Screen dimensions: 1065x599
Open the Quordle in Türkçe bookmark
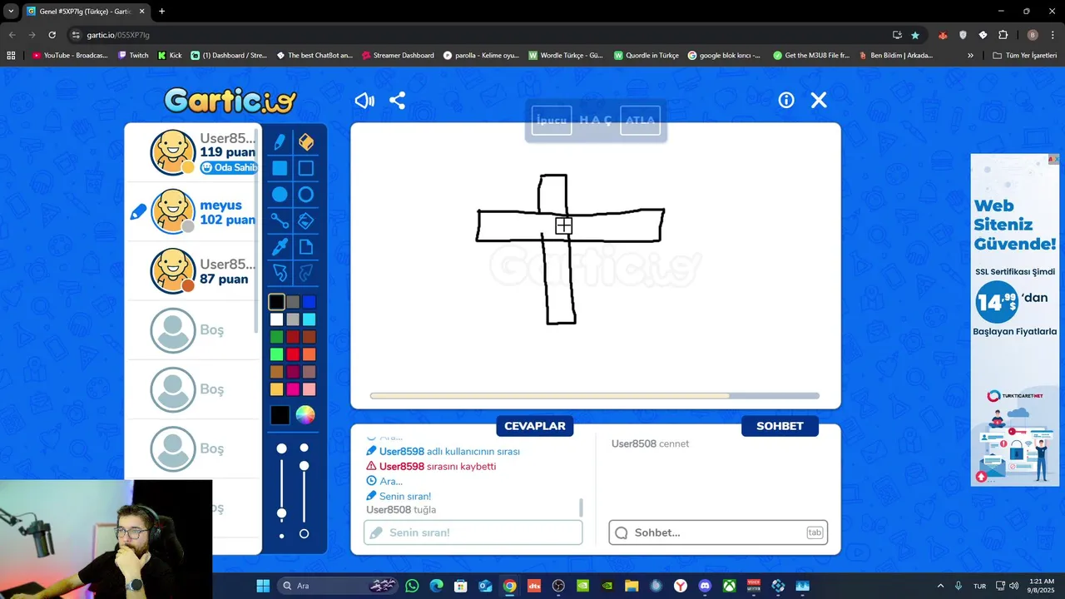point(646,56)
